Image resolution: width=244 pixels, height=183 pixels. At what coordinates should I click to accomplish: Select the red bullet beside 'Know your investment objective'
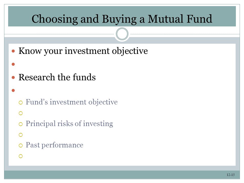click(13, 51)
